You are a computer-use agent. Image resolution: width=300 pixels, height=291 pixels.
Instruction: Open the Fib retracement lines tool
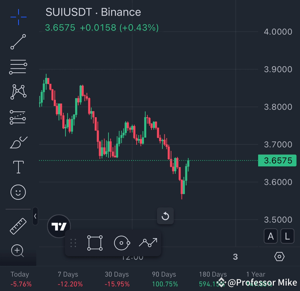(x=17, y=67)
